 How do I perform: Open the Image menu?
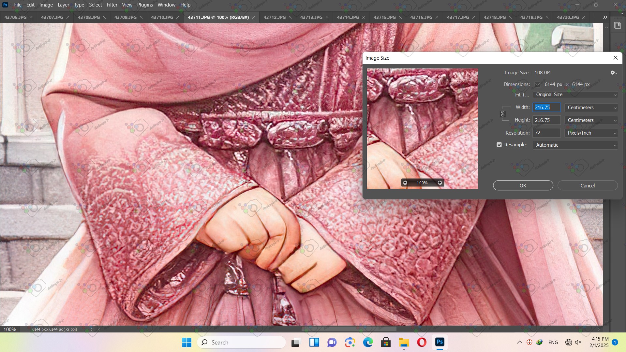click(x=46, y=5)
